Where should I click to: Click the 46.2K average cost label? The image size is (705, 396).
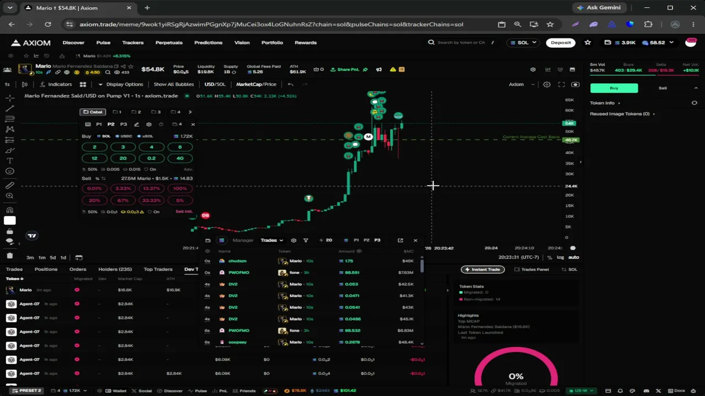(571, 140)
